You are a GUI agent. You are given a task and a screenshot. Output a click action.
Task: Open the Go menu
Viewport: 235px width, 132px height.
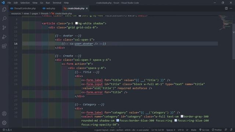coord(41,3)
